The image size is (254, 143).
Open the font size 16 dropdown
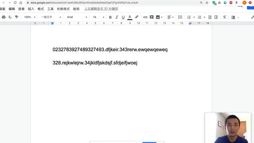(98, 17)
